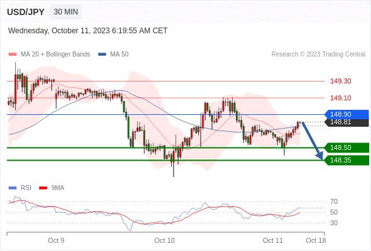The width and height of the screenshot is (371, 251).
Task: Click the green 148.50 support tag
Action: point(346,147)
